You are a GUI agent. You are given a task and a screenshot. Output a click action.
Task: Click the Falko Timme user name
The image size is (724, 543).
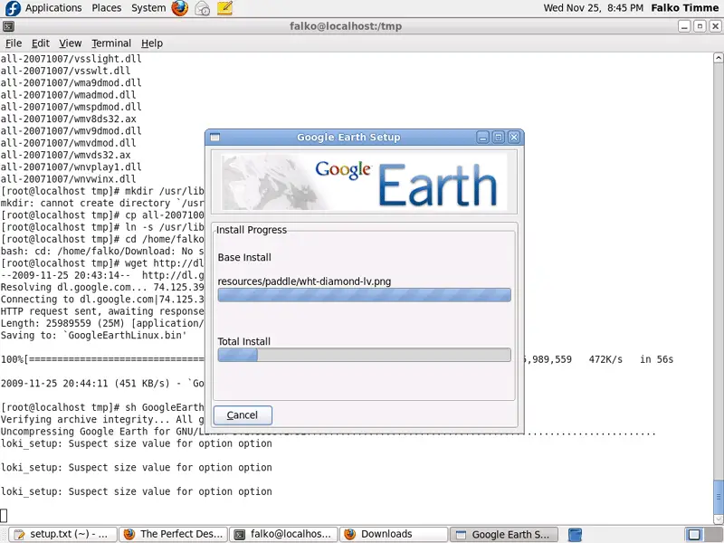pyautogui.click(x=685, y=8)
